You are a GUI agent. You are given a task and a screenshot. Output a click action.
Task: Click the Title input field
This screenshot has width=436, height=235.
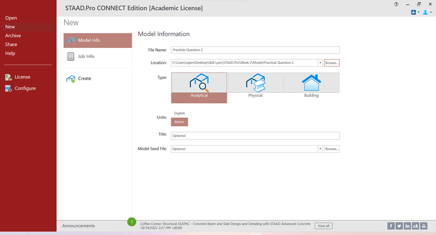[x=255, y=136]
